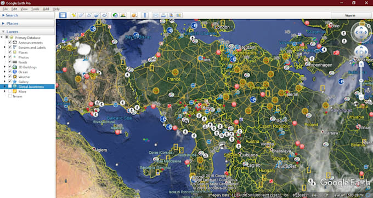
Task: Uncheck the Borders and Labels layer
Action: 10,48
